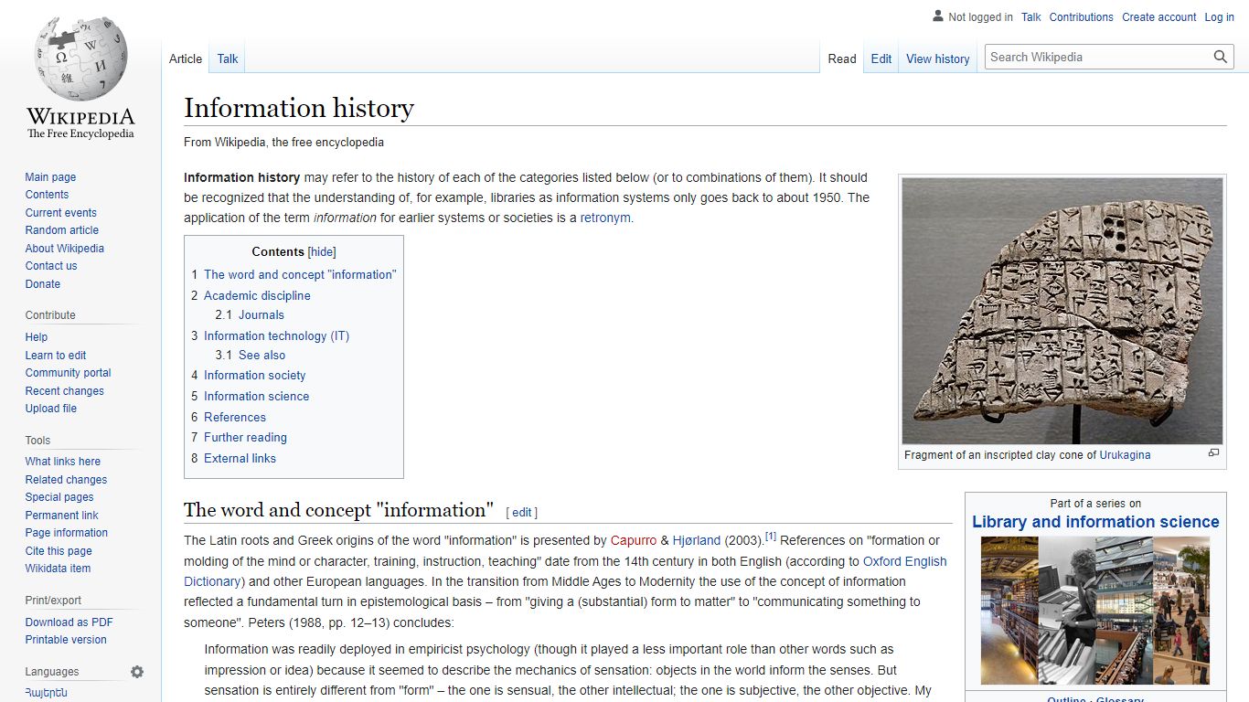This screenshot has width=1249, height=702.
Task: Open the clay cone fragment image
Action: 1062,311
